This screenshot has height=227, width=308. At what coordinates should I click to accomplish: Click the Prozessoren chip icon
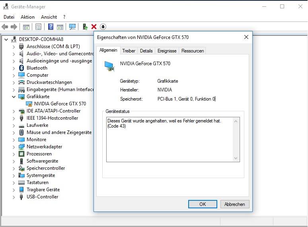point(21,154)
